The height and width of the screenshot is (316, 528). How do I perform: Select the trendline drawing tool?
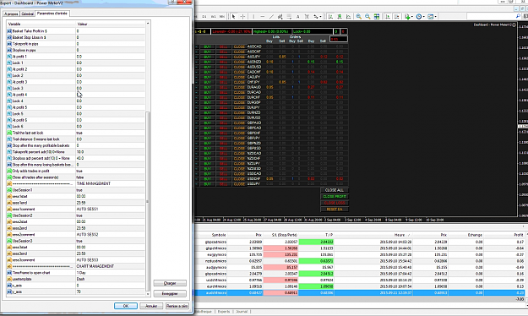271,17
